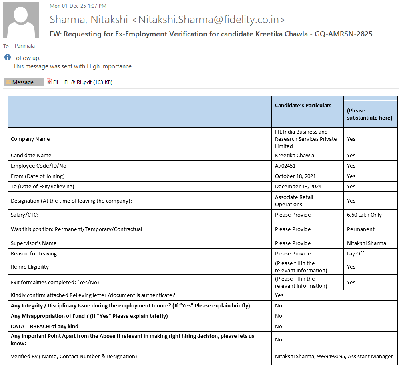Click the Associate Retail Operations designation cell
This screenshot has width=399, height=367.
294,201
